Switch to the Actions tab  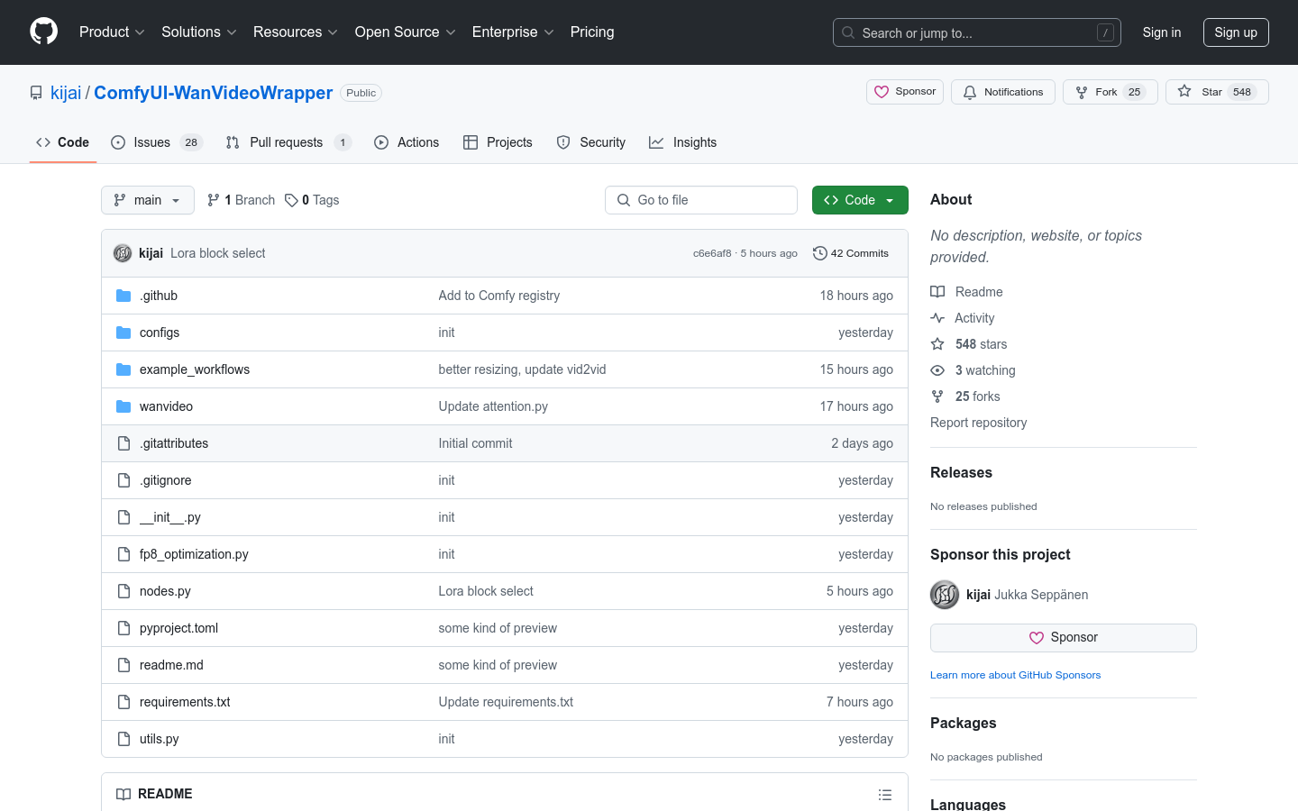tap(407, 142)
